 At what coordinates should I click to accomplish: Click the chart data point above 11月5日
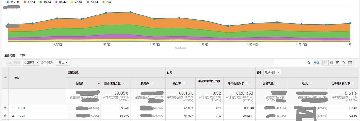click(x=106, y=13)
